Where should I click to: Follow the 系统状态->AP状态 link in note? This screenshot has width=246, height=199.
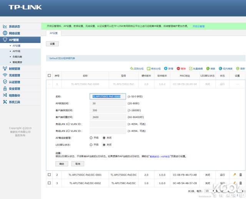click(160, 156)
